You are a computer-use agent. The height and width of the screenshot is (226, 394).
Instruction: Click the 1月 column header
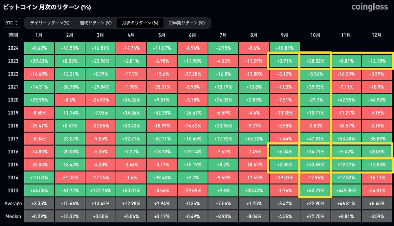(39, 35)
